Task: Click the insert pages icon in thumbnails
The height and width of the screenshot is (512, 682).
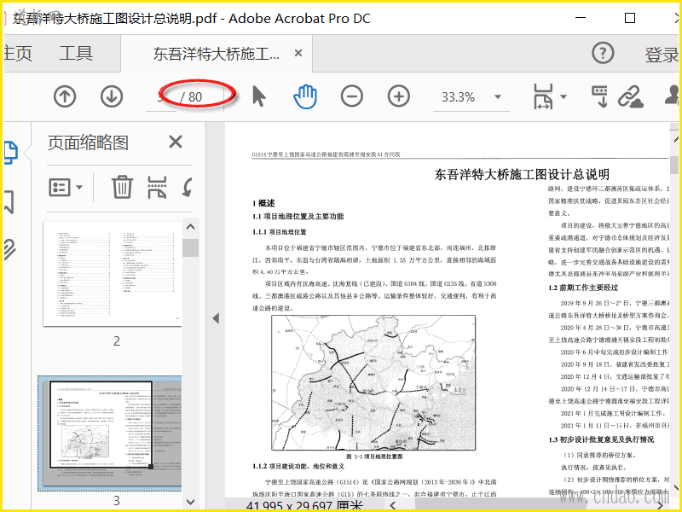Action: tap(157, 187)
